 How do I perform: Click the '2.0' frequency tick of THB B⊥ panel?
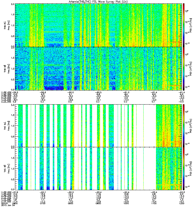point(13,4)
